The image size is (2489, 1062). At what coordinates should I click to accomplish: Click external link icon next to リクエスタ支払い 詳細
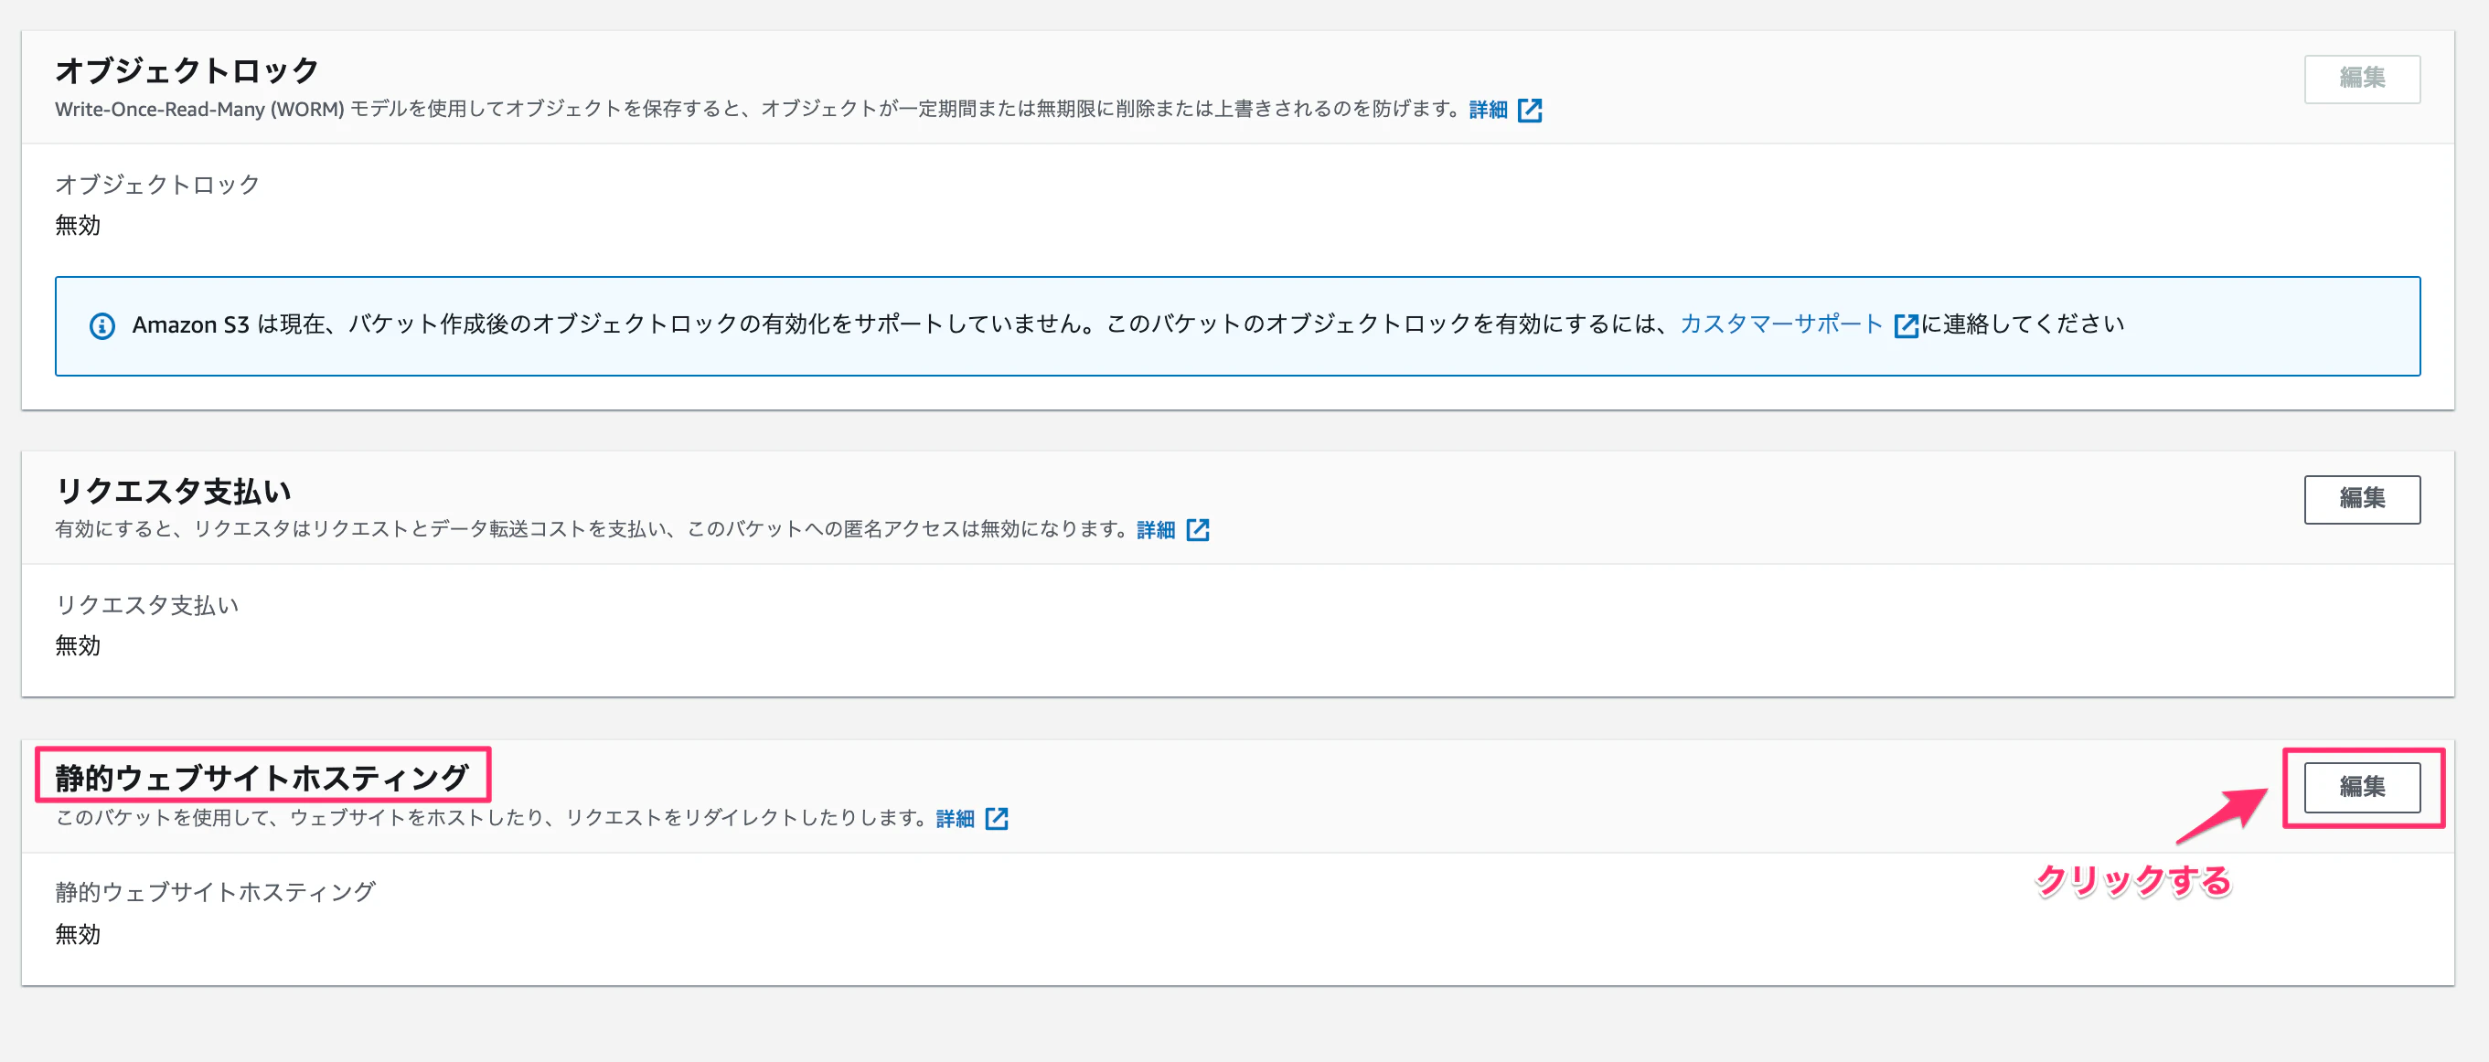point(1197,530)
